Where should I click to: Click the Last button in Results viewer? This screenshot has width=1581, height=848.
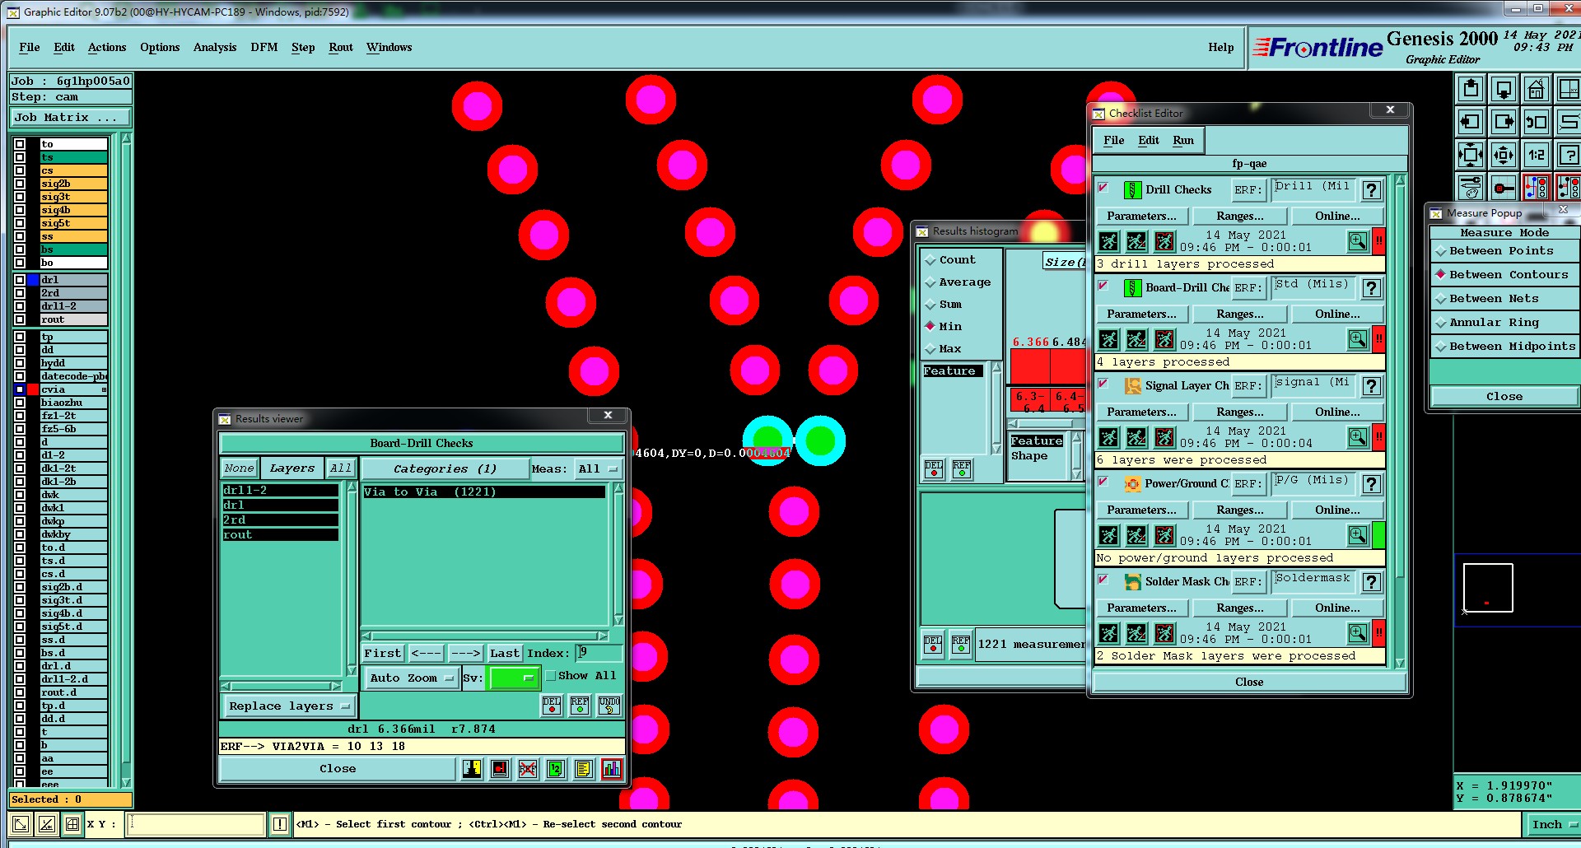(x=505, y=654)
